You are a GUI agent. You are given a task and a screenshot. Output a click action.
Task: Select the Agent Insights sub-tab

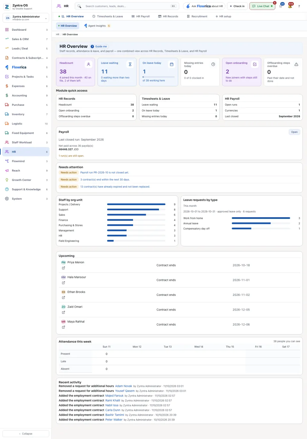(97, 26)
